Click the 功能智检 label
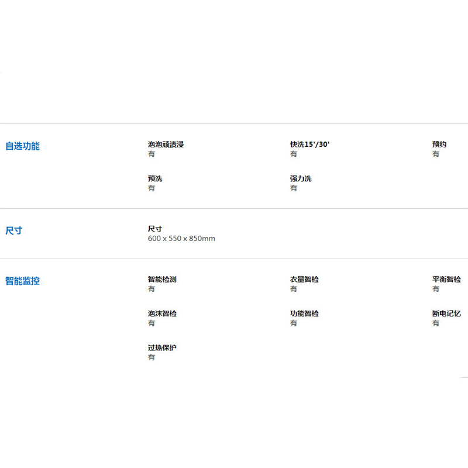Image resolution: width=468 pixels, height=468 pixels. click(304, 314)
